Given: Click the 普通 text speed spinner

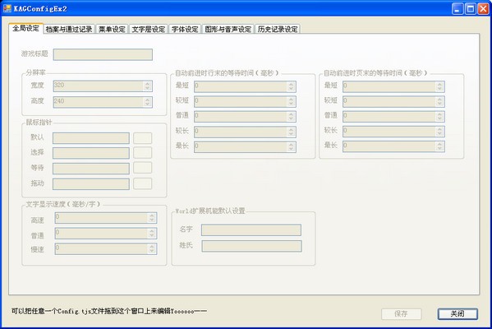Looking at the screenshot, I should point(152,233).
